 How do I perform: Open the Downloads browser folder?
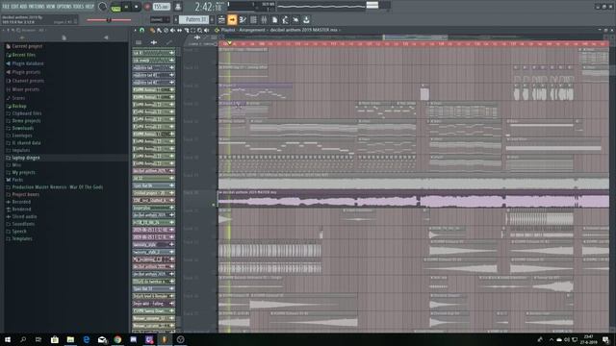click(19, 128)
